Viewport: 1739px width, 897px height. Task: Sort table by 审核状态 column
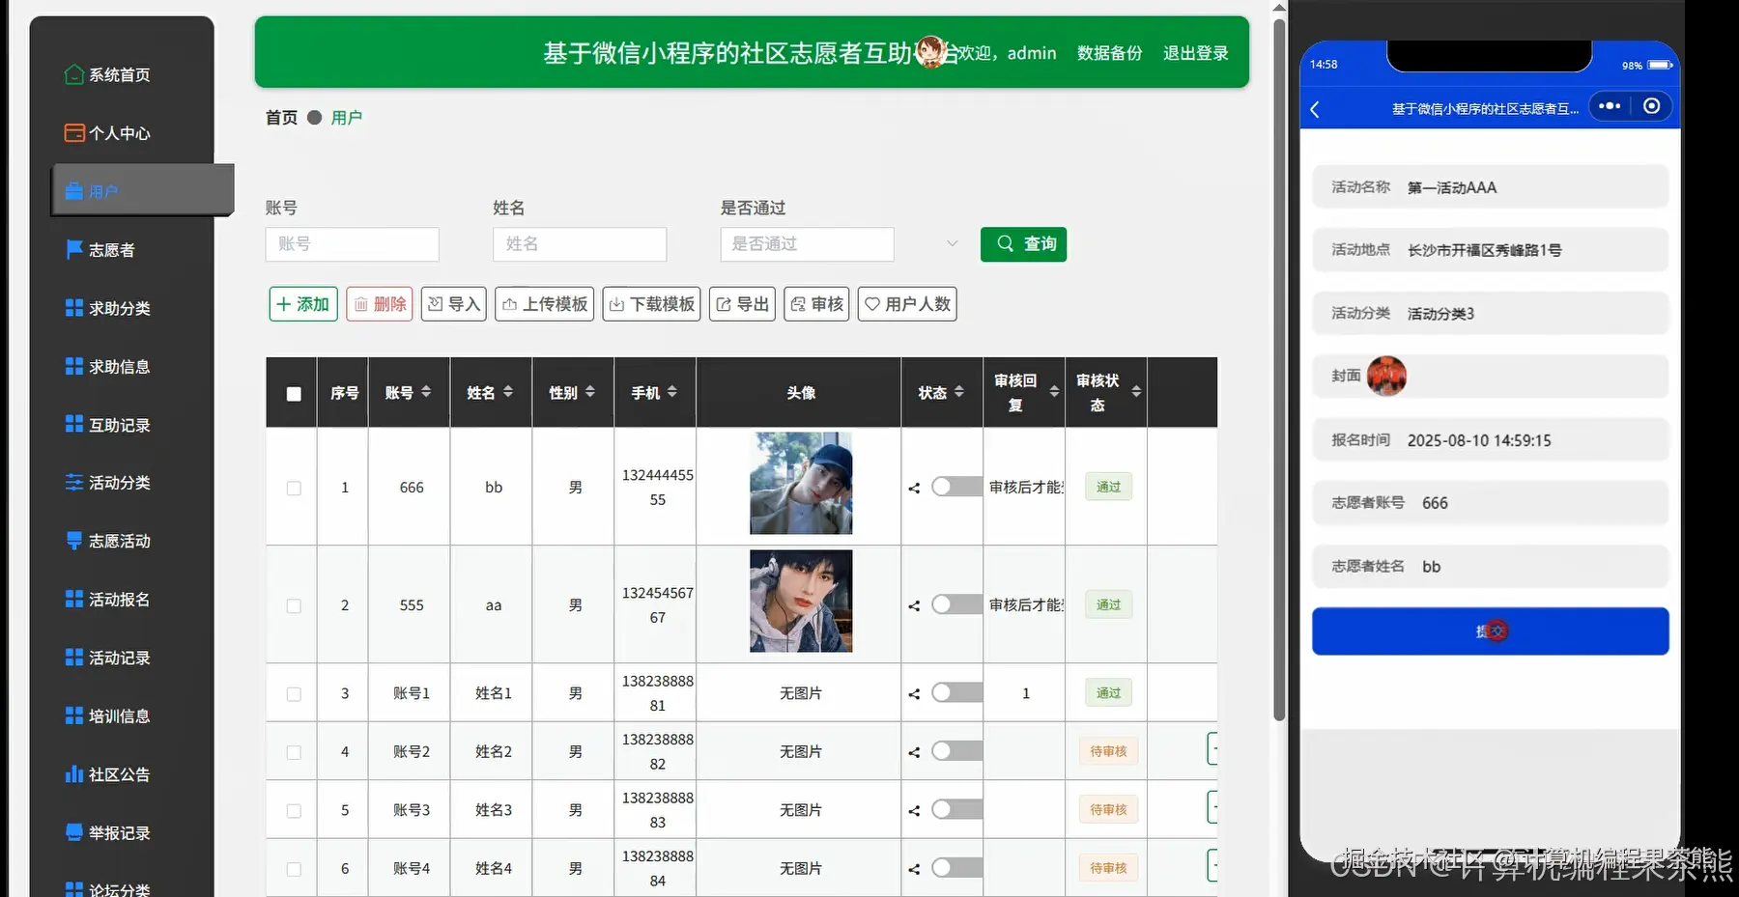tap(1136, 392)
